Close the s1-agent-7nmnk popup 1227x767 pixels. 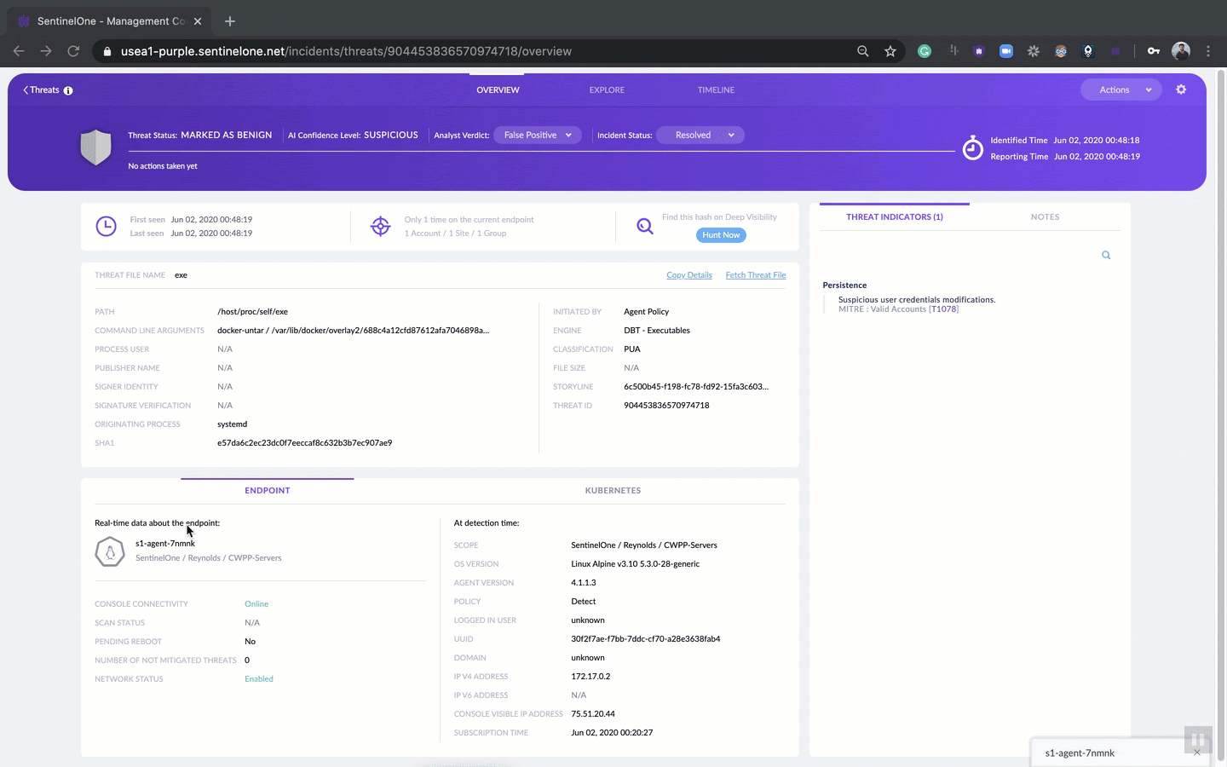(1196, 753)
